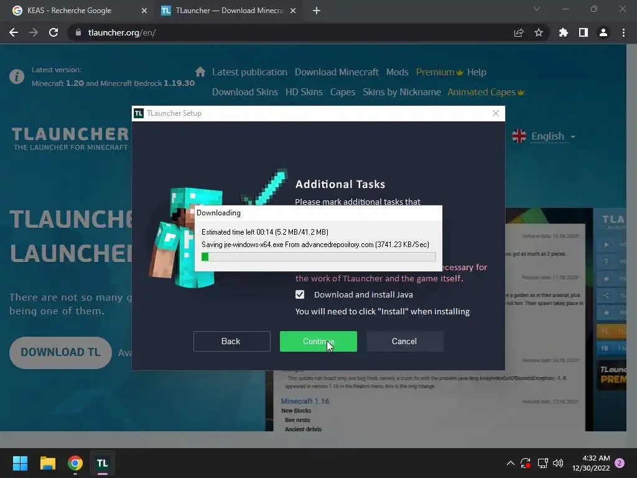Open the HD Skins link
This screenshot has width=637, height=478.
[304, 92]
